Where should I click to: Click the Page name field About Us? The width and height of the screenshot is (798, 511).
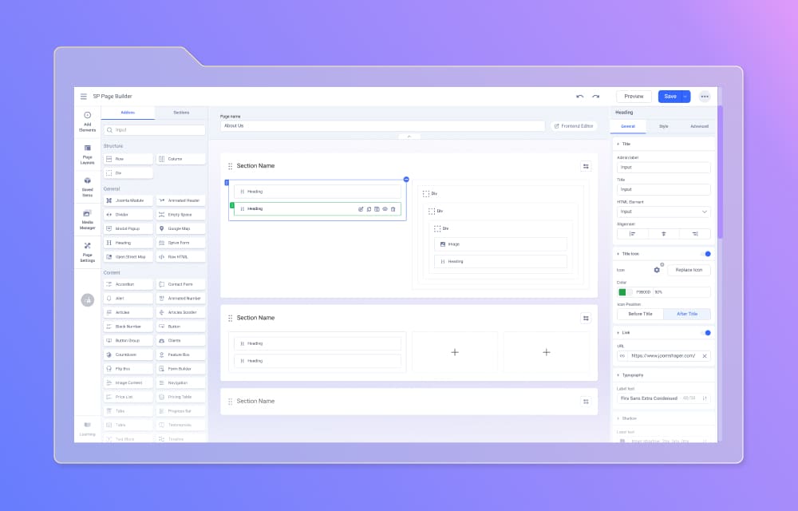coord(383,125)
